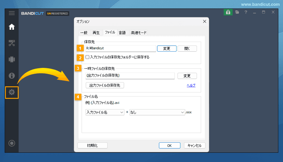The width and height of the screenshot is (283, 162).
Task: Select the 言語 tab
Action: 122,32
